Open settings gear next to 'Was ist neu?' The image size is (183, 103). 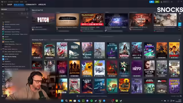42,10
